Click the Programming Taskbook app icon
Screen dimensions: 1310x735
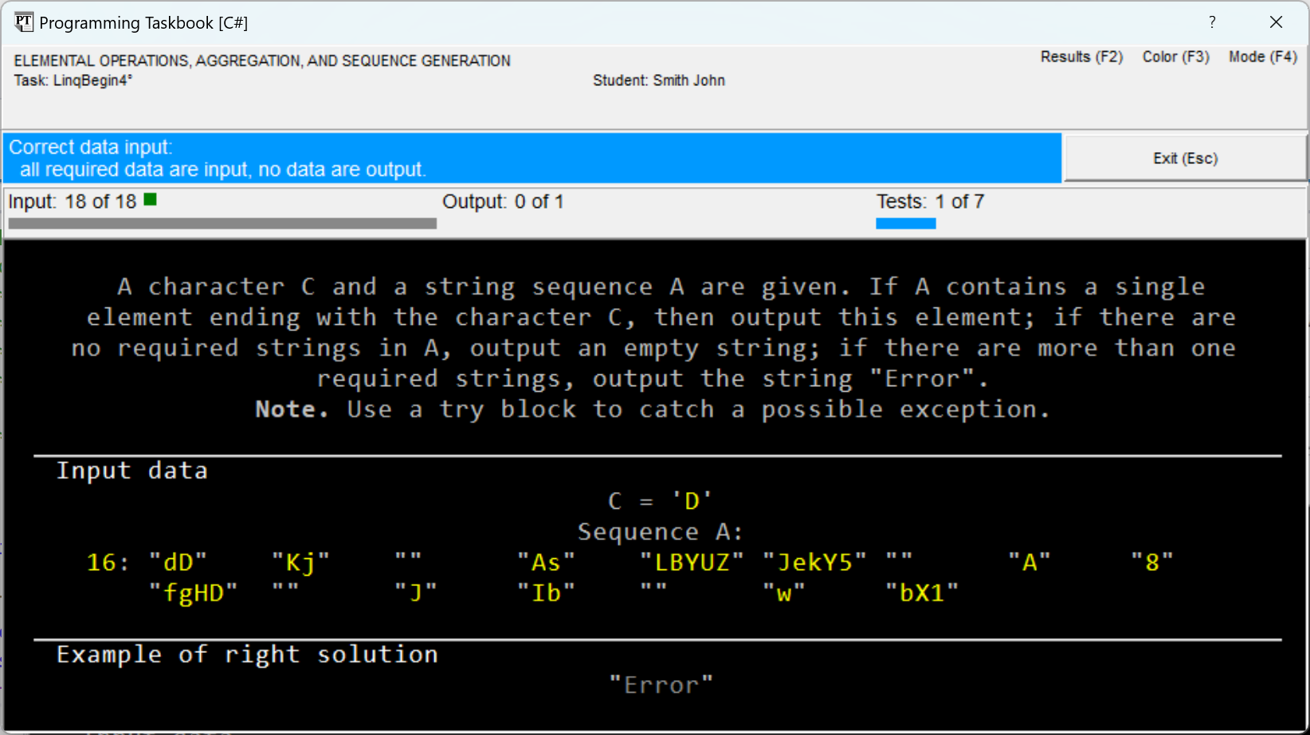point(23,22)
